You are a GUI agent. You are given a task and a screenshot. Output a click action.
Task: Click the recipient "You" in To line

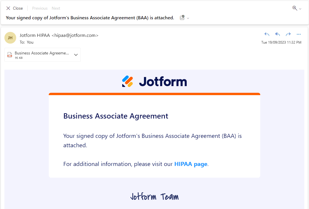coord(30,42)
